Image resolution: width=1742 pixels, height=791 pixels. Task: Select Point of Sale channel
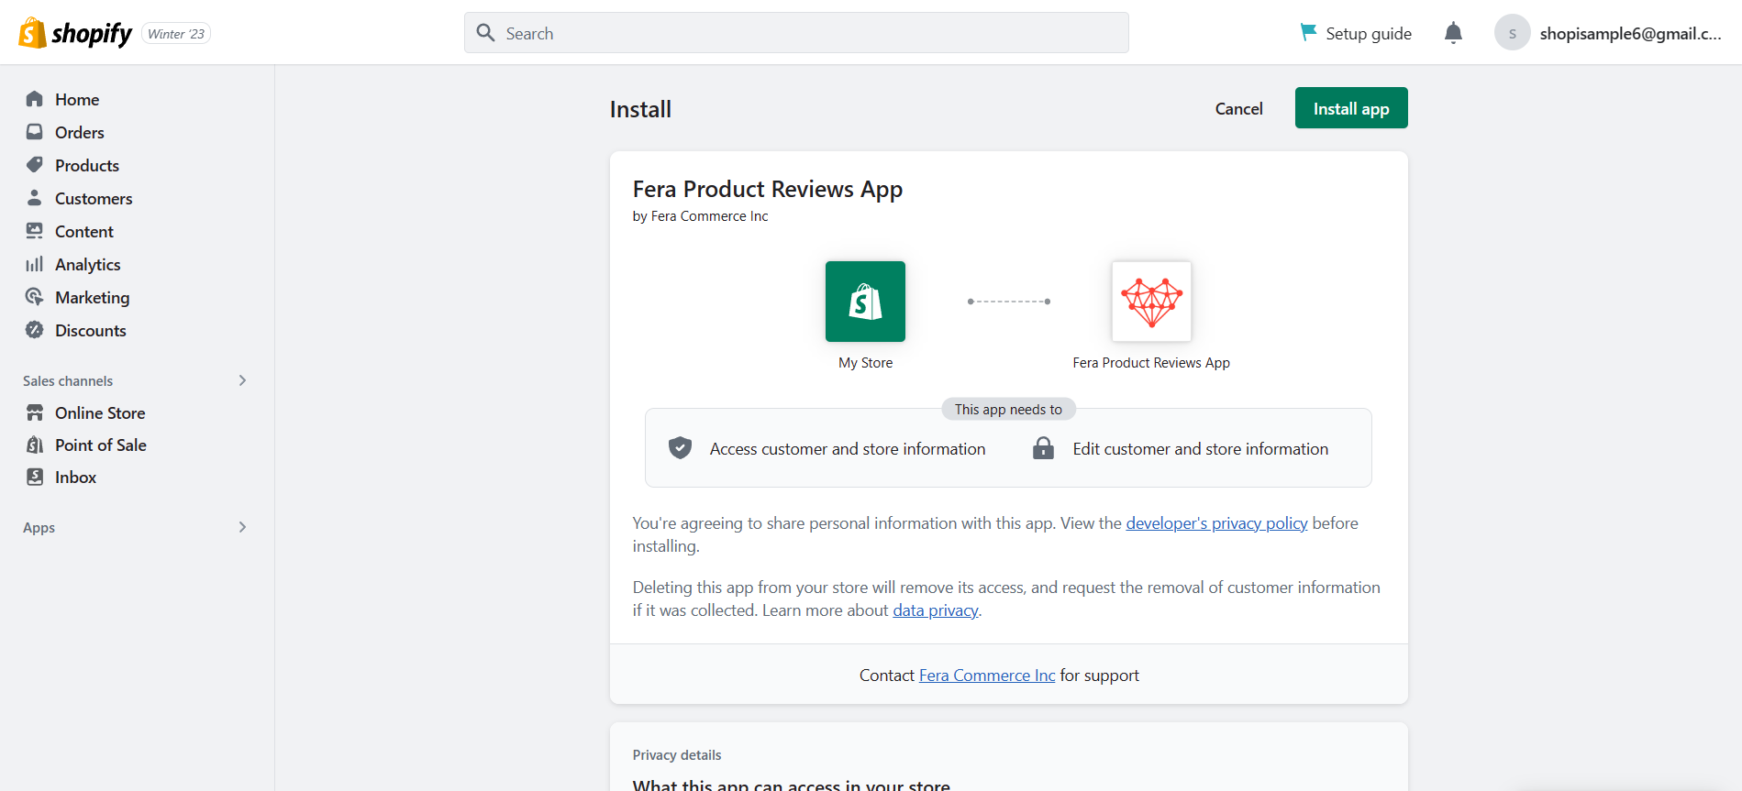coord(101,445)
